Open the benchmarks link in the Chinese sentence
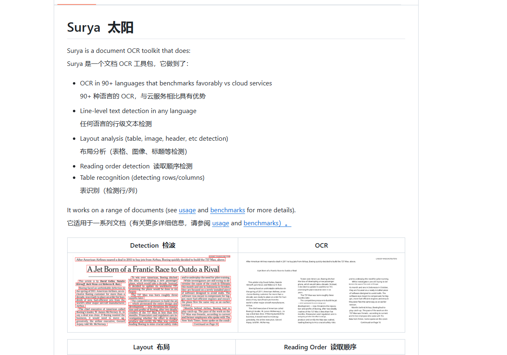The width and height of the screenshot is (507, 355). pos(267,223)
